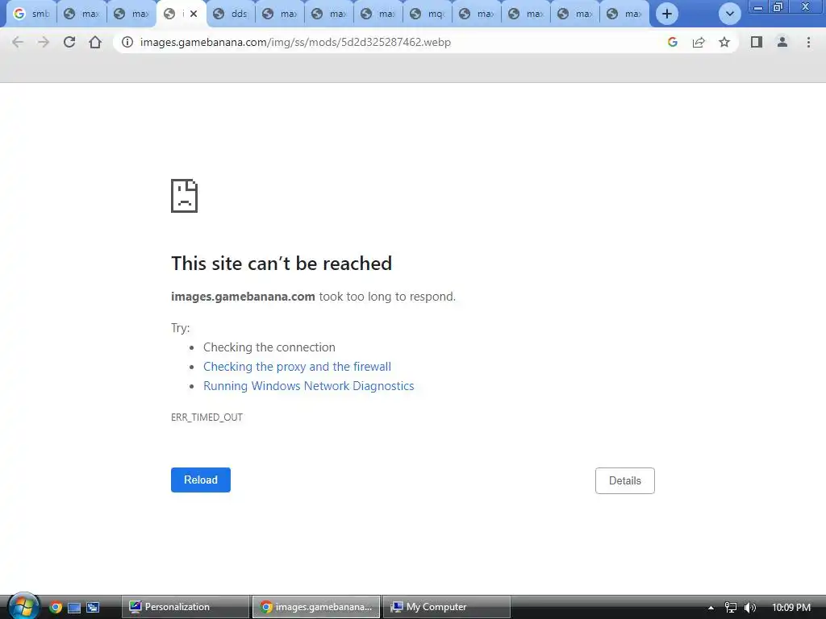Screen dimensions: 826x619
Task: Share this page using the share icon
Action: pos(699,42)
